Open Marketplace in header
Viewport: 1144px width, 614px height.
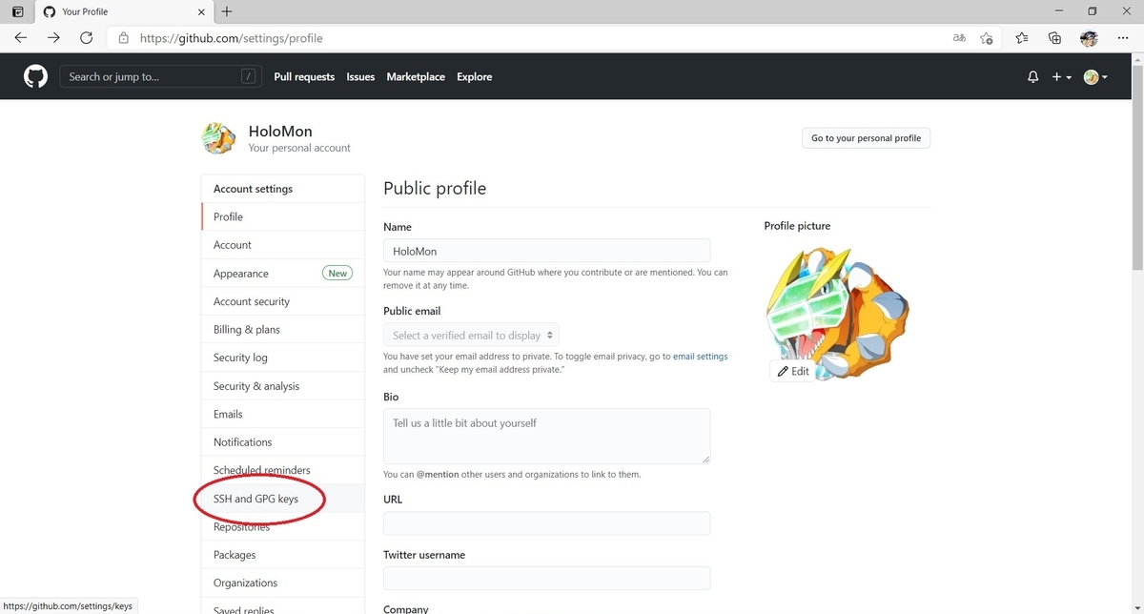pyautogui.click(x=416, y=77)
